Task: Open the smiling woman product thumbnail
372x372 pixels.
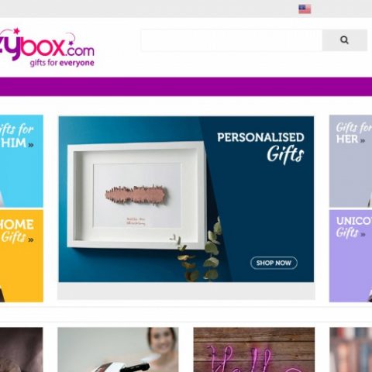Action: [118, 350]
